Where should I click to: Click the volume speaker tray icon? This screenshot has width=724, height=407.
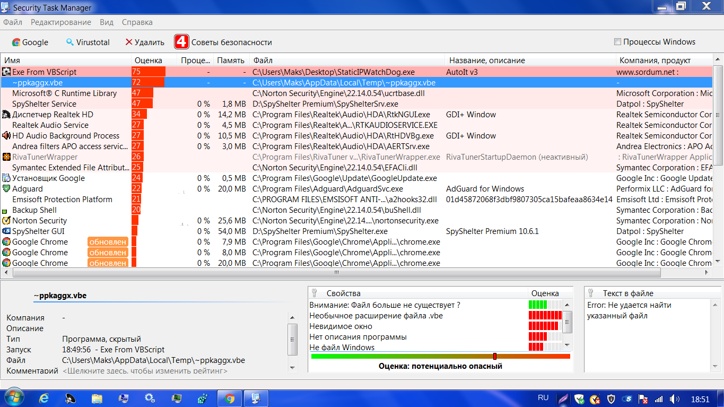pyautogui.click(x=674, y=399)
